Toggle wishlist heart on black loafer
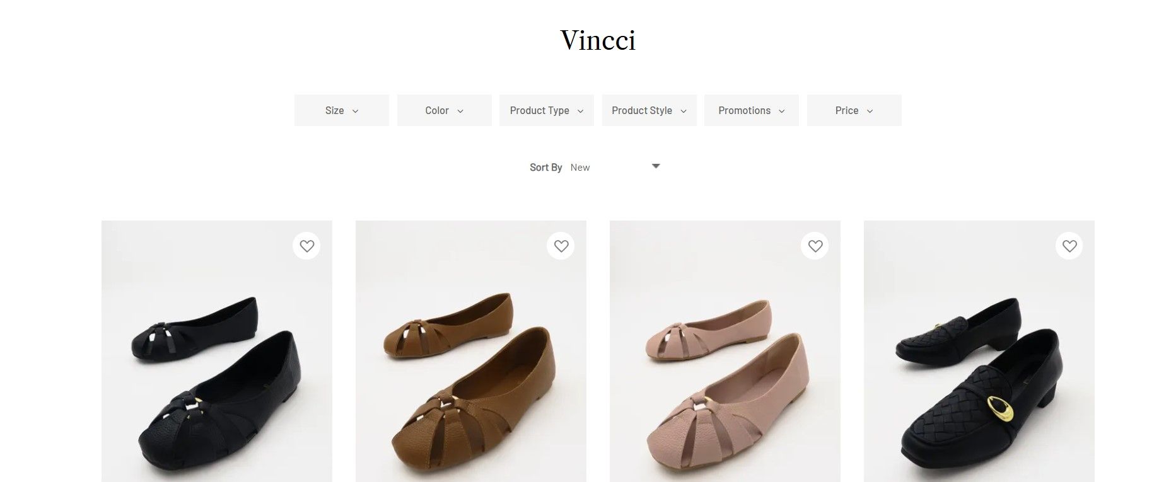The image size is (1171, 482). pos(1069,246)
